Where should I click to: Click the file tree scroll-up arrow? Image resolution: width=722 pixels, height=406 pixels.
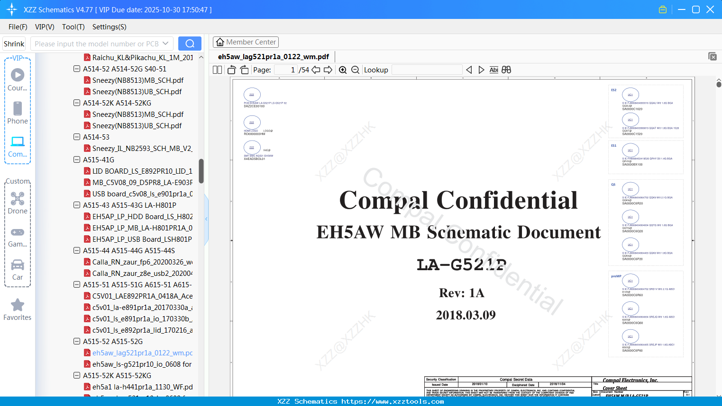(x=201, y=57)
